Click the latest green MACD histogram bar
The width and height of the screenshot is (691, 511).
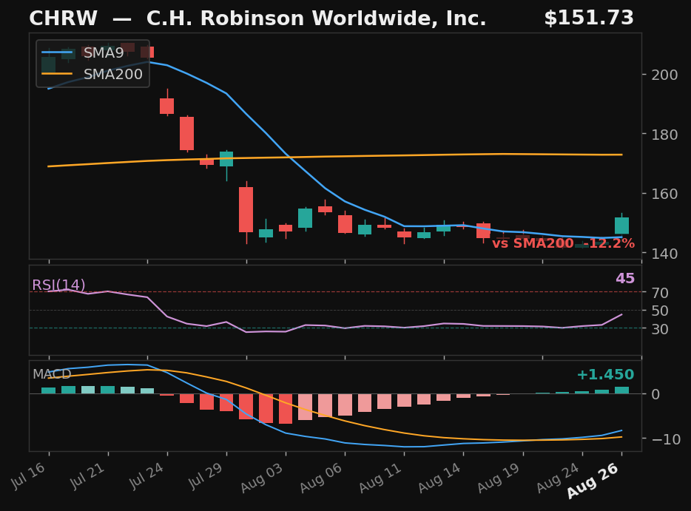point(621,390)
